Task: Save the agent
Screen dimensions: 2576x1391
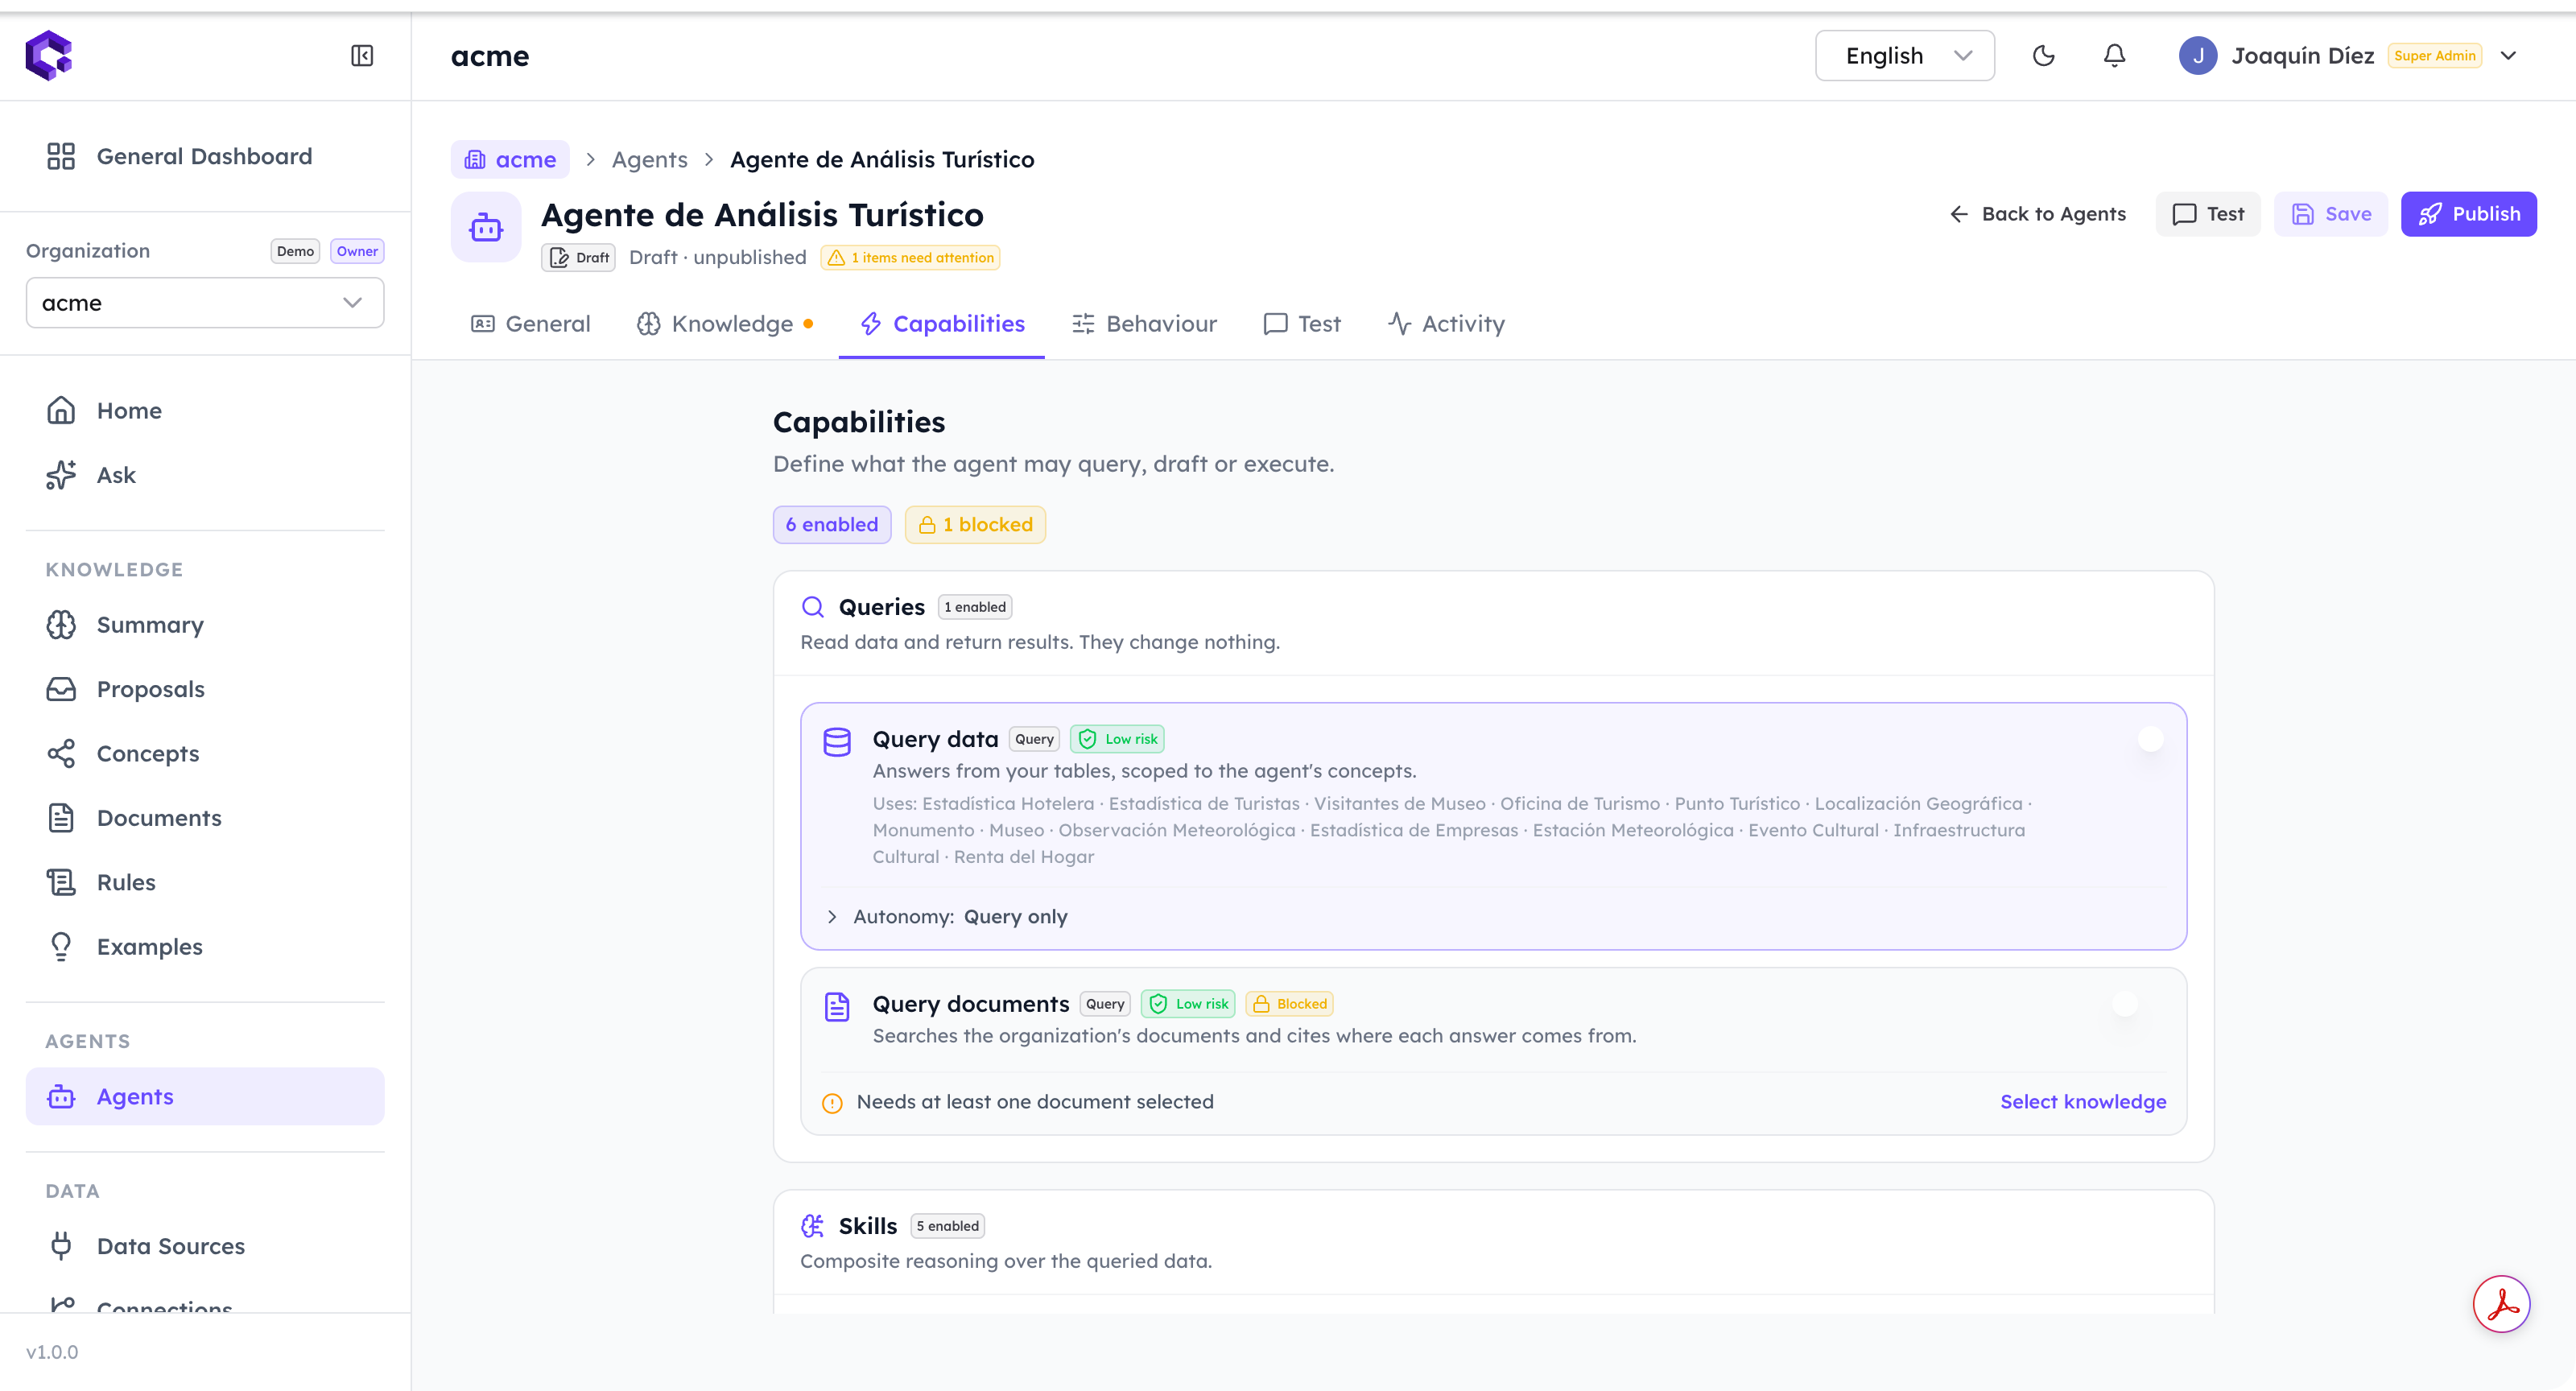Action: coord(2331,214)
